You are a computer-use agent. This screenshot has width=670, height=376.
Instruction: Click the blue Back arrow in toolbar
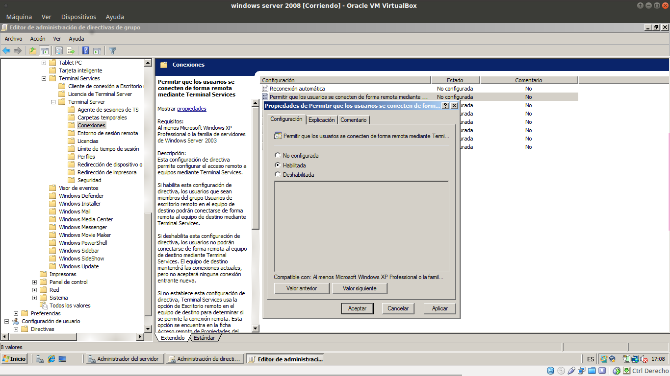click(6, 50)
